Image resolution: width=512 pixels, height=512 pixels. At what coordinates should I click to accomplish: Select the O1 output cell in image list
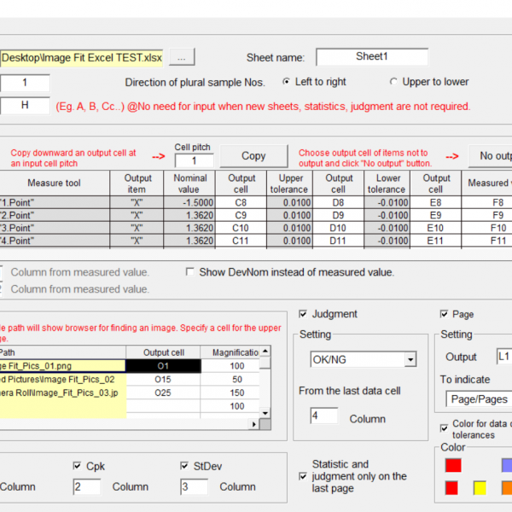pos(163,365)
